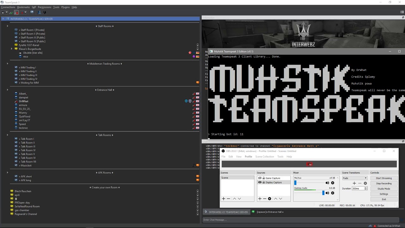Click Studio Mode button in OBS
This screenshot has height=228, width=405.
click(x=384, y=189)
